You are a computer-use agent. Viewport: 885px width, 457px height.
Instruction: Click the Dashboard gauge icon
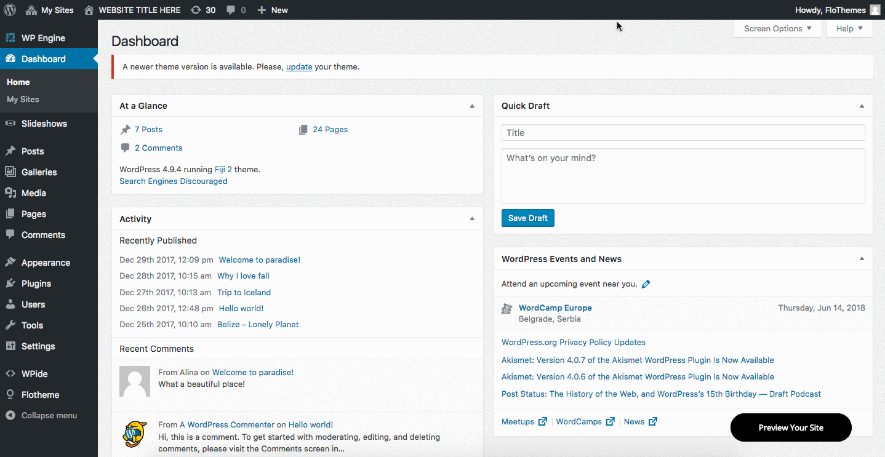pyautogui.click(x=10, y=59)
